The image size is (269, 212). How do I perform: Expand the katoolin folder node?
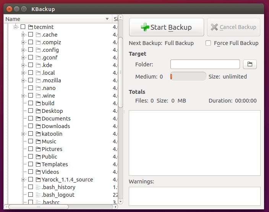click(x=23, y=134)
